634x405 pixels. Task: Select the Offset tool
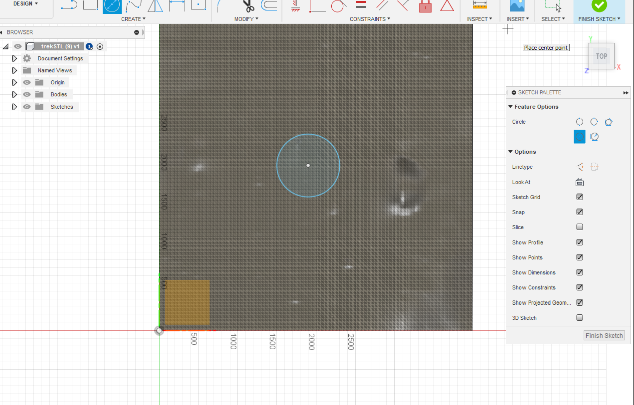[269, 5]
